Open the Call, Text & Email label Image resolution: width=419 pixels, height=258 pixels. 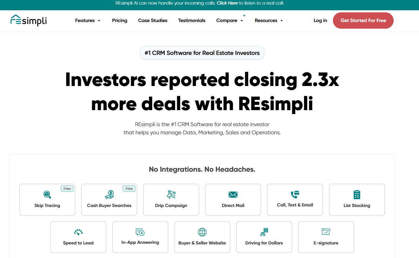coord(295,205)
